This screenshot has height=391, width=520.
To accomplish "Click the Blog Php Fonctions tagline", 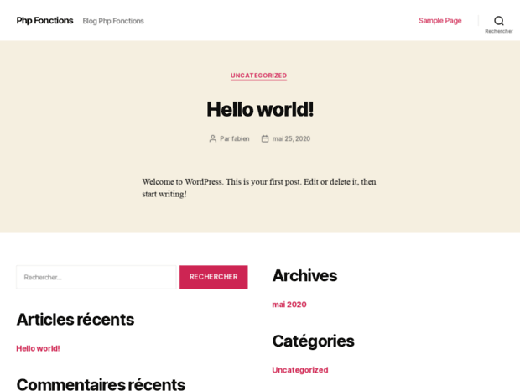I will (x=113, y=21).
